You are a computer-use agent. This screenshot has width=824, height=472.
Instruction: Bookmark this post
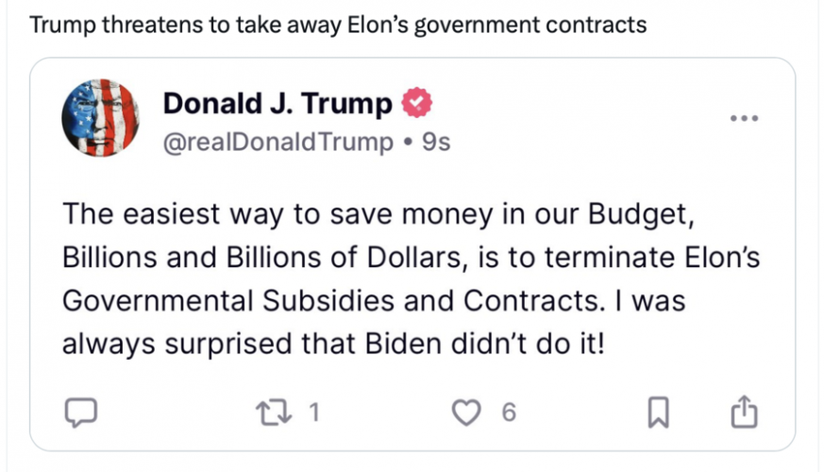coord(659,412)
